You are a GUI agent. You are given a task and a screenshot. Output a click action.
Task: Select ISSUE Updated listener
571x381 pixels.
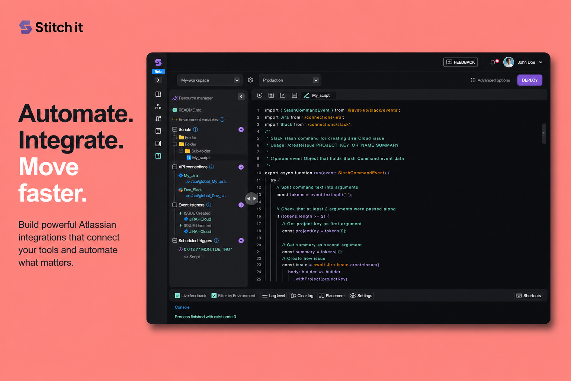pos(195,225)
